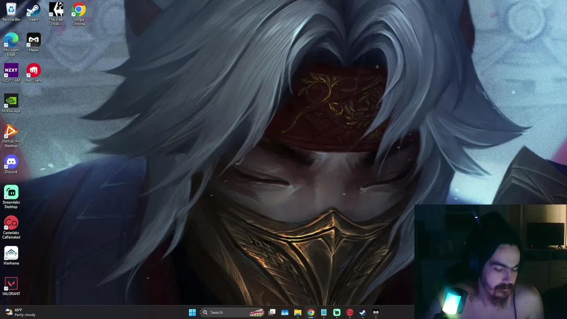Launch Riot Client from the desktop
The image size is (567, 319).
[33, 73]
